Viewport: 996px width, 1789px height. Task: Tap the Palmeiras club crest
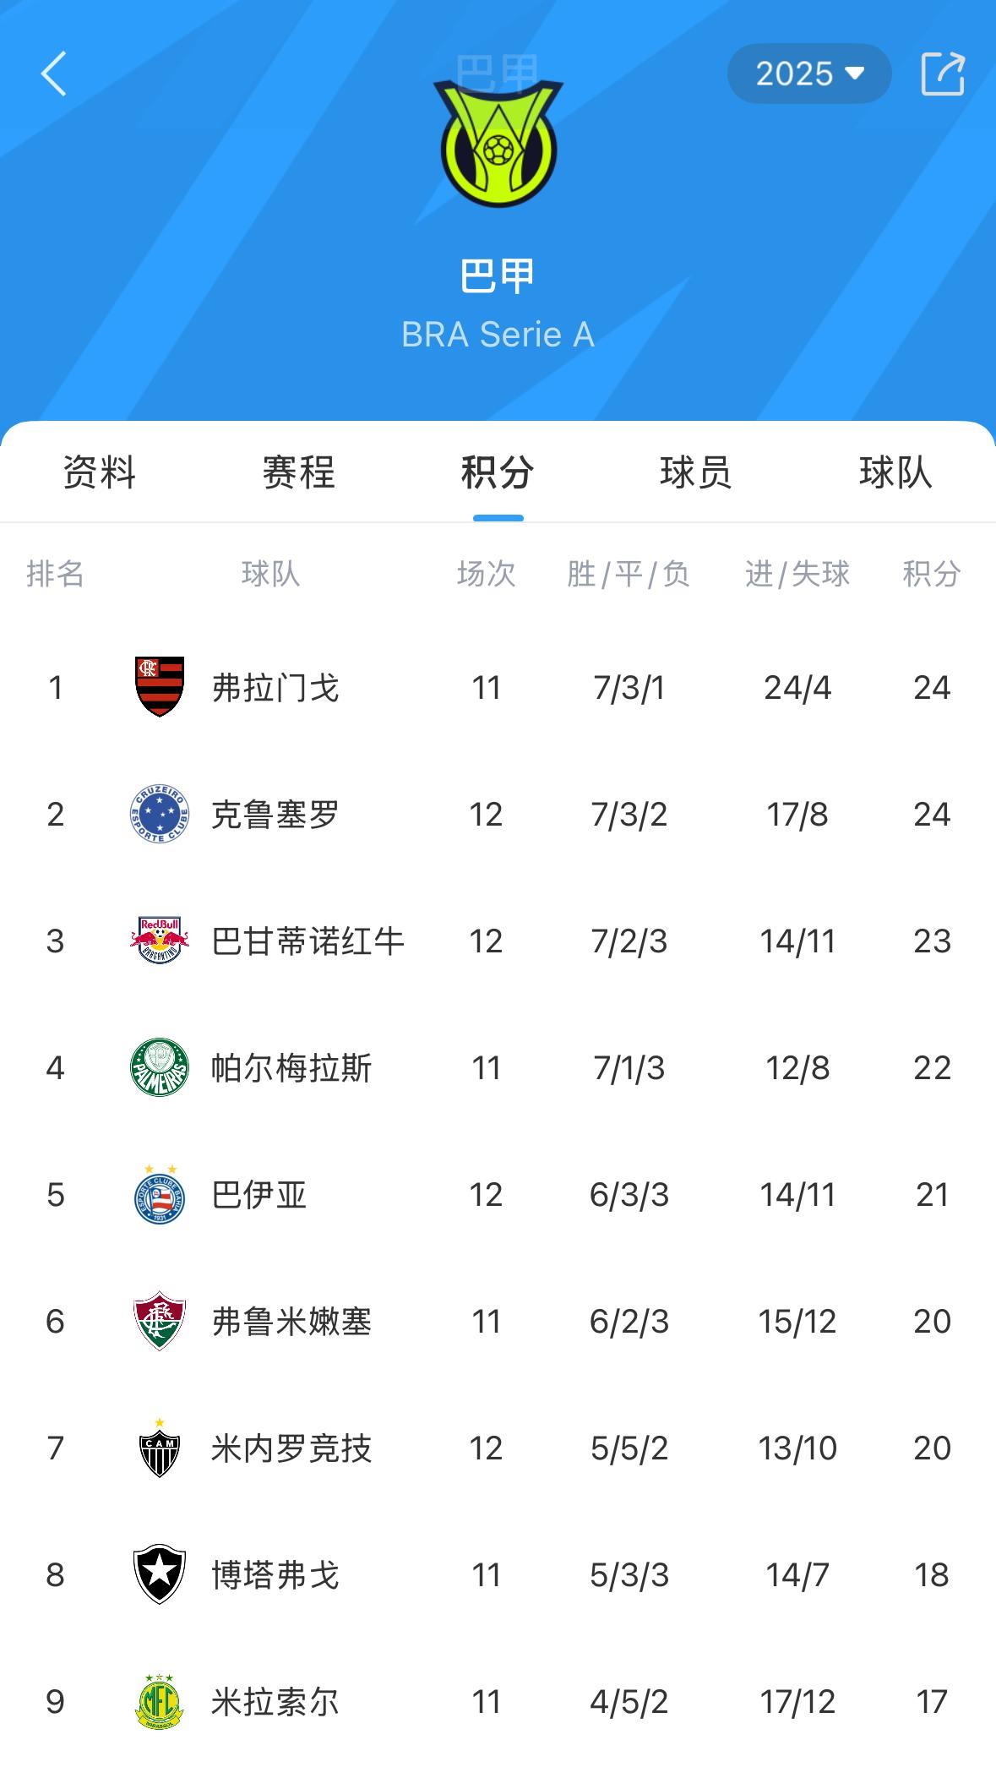pyautogui.click(x=160, y=1067)
